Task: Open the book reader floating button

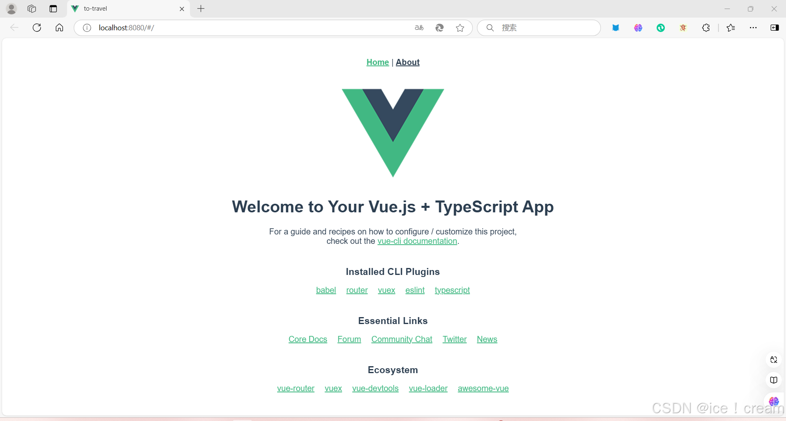Action: [774, 380]
